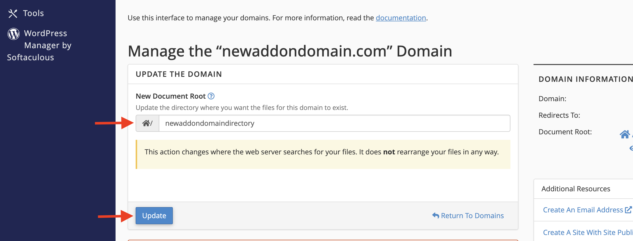Click the 'New Document Root' label
Image resolution: width=633 pixels, height=241 pixels.
click(x=171, y=96)
